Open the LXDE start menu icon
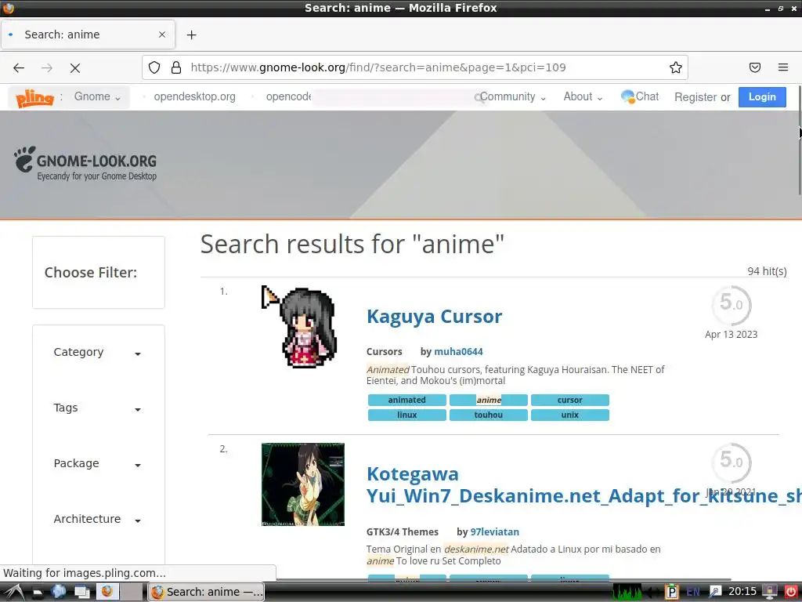Screen dimensions: 802x602 (x=13, y=593)
